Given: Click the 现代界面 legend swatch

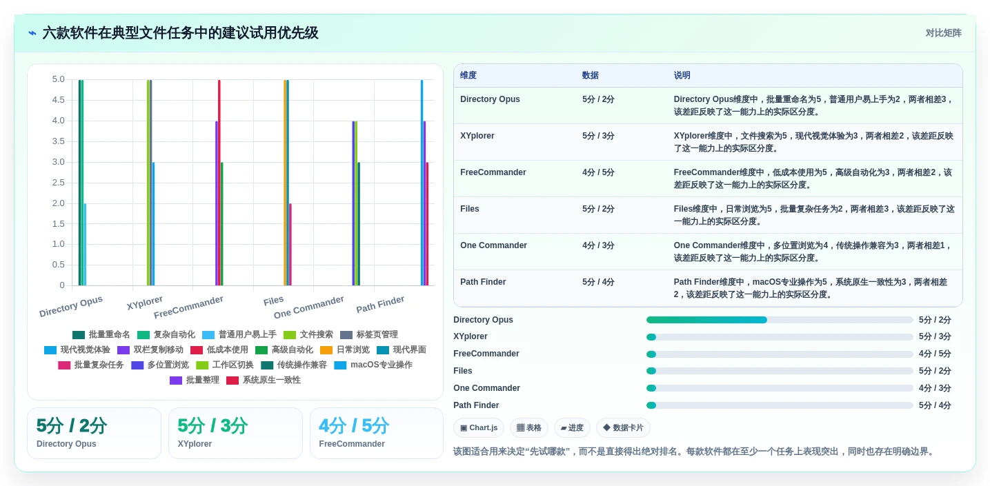Looking at the screenshot, I should point(383,350).
